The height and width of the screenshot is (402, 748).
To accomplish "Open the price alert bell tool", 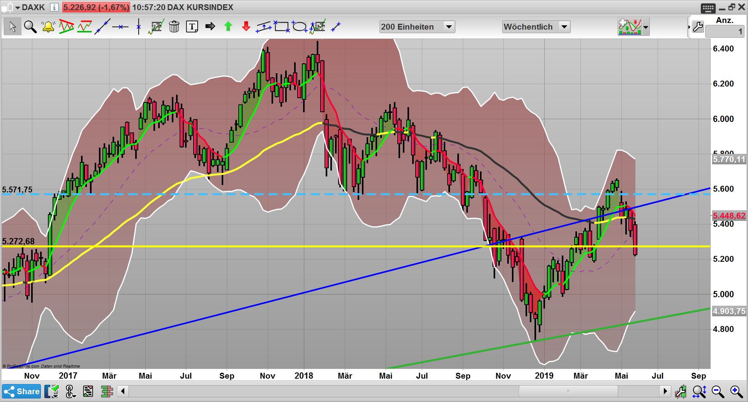I will tap(48, 26).
